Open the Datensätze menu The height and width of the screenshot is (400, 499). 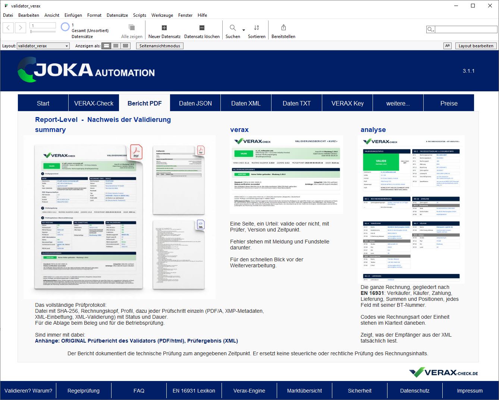(117, 15)
